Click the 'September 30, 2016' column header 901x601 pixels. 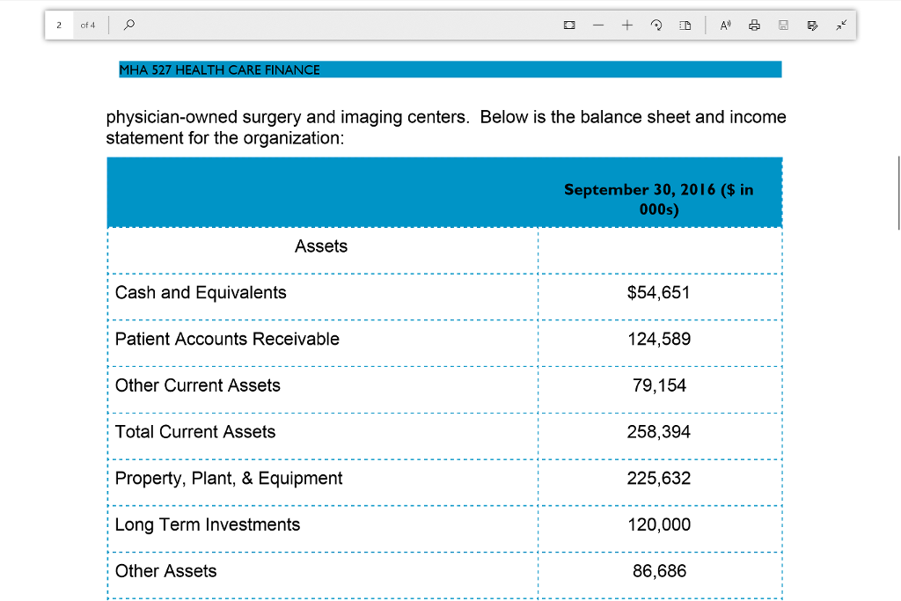point(659,200)
